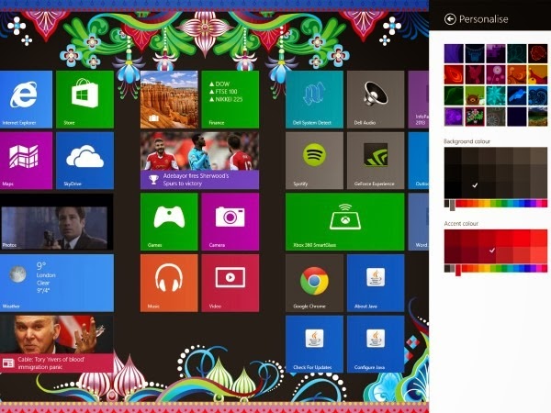Open the partially visible InfoPath 2013 tile

click(x=419, y=99)
